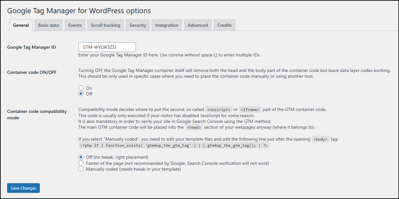Click the Container code ON/OFF label
The image size is (399, 199).
tap(32, 72)
